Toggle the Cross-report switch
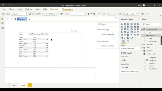 pos(126,60)
